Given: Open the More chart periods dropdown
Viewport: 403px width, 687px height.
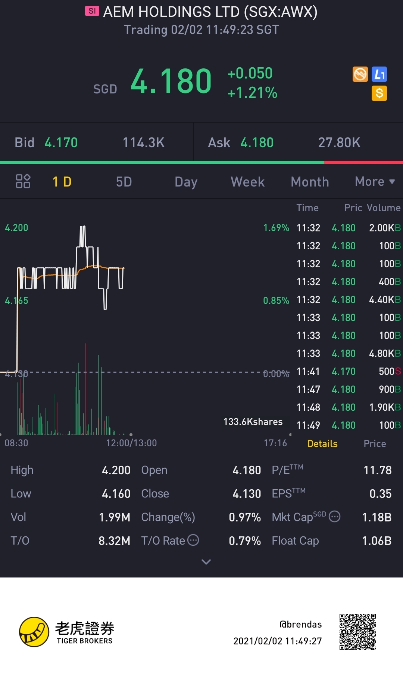Looking at the screenshot, I should point(375,182).
